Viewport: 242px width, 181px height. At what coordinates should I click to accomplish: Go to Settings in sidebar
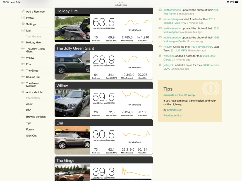31,24
